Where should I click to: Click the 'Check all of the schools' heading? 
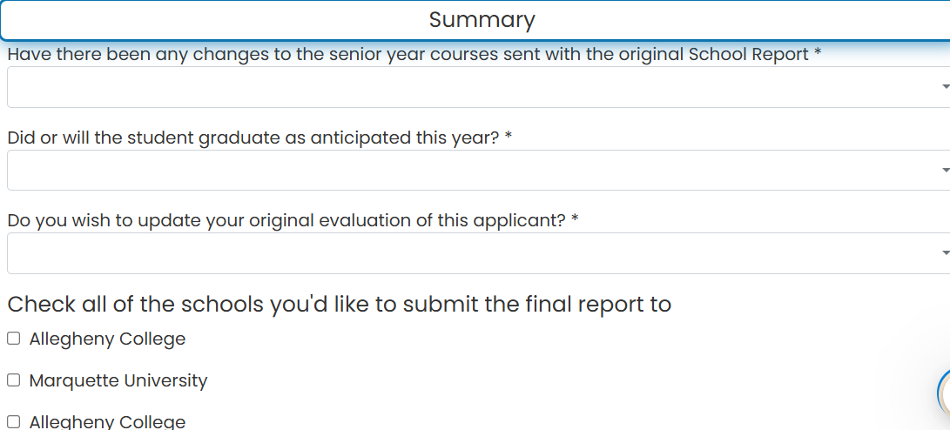pos(340,304)
